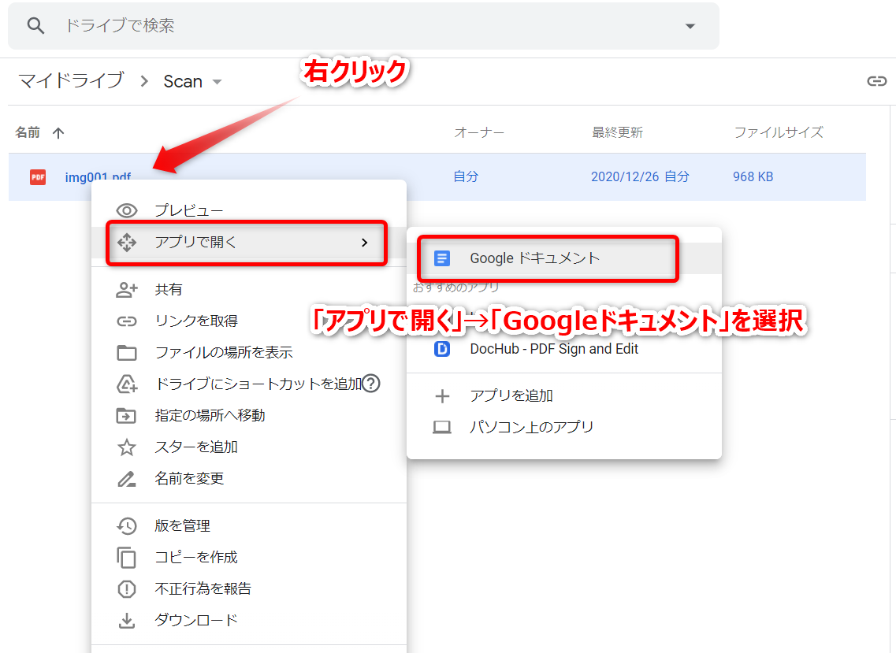
Task: Click the 最終更新 column header
Action: tap(617, 132)
